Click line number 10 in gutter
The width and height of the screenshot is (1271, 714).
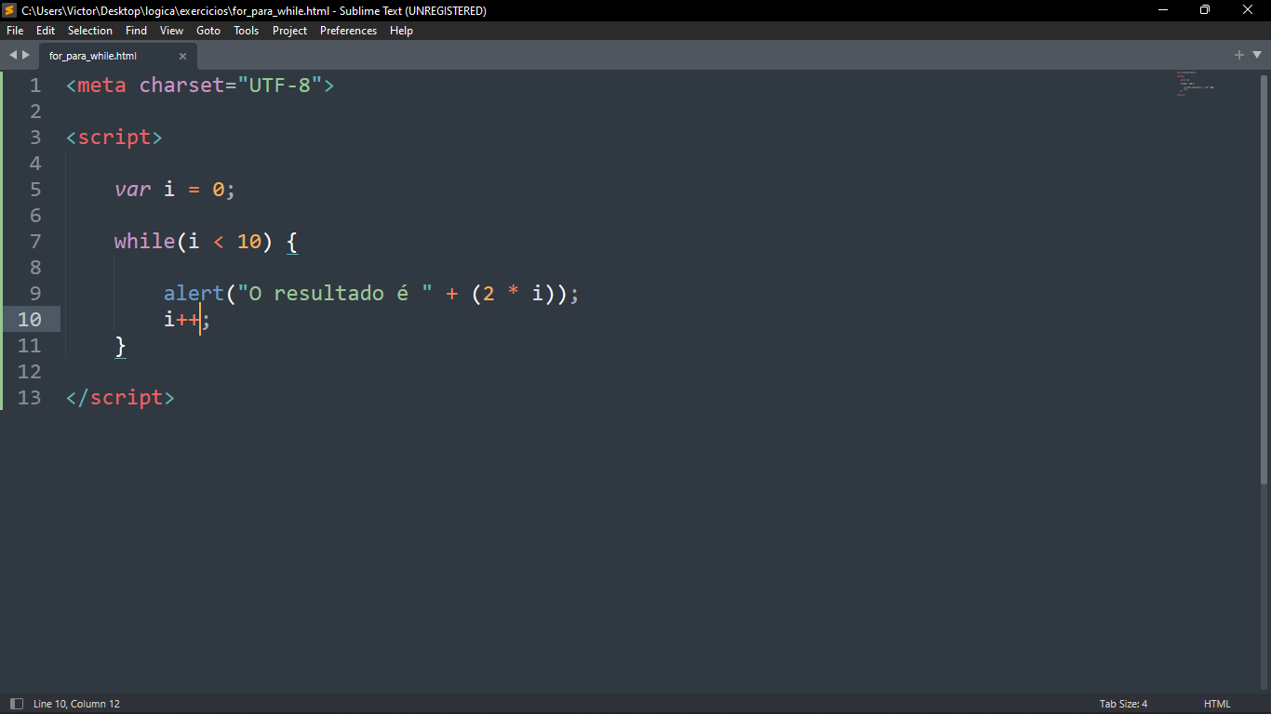pos(30,320)
